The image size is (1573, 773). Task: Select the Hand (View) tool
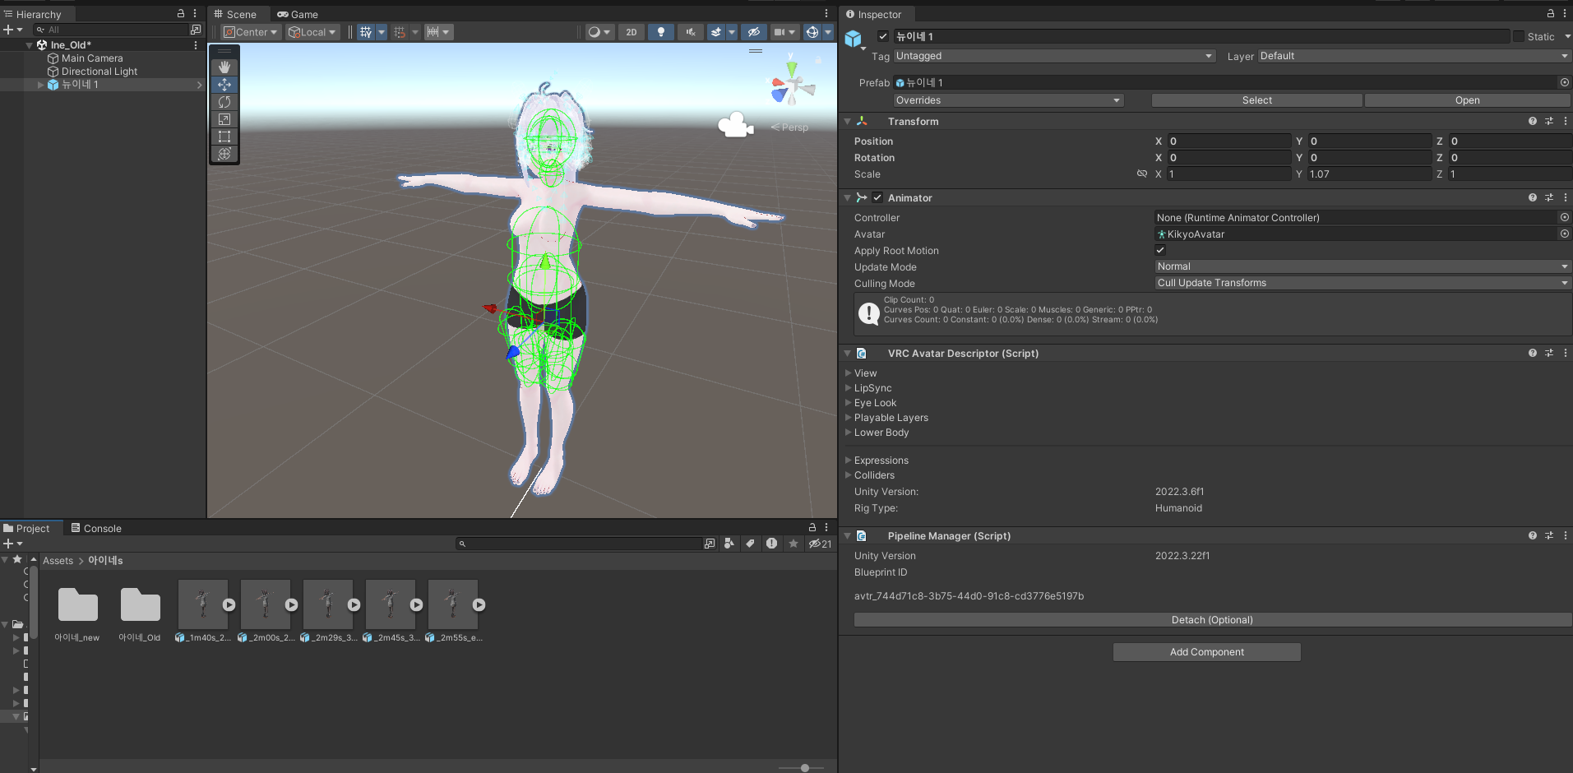coord(224,67)
